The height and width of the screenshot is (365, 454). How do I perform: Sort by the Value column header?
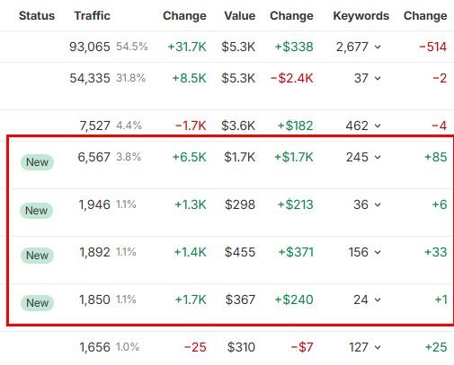click(240, 16)
